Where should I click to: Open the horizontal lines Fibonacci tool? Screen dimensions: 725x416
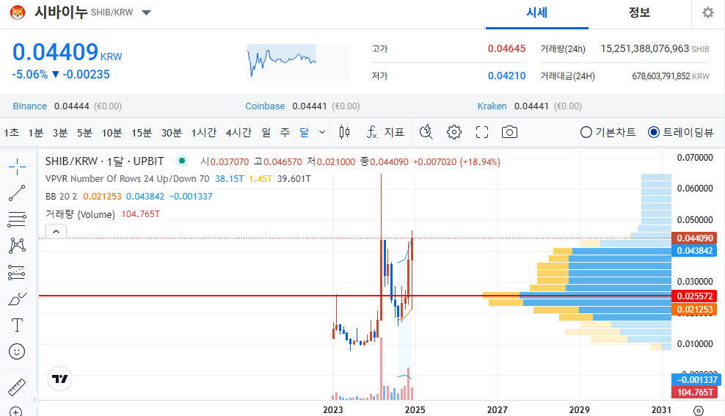17,219
